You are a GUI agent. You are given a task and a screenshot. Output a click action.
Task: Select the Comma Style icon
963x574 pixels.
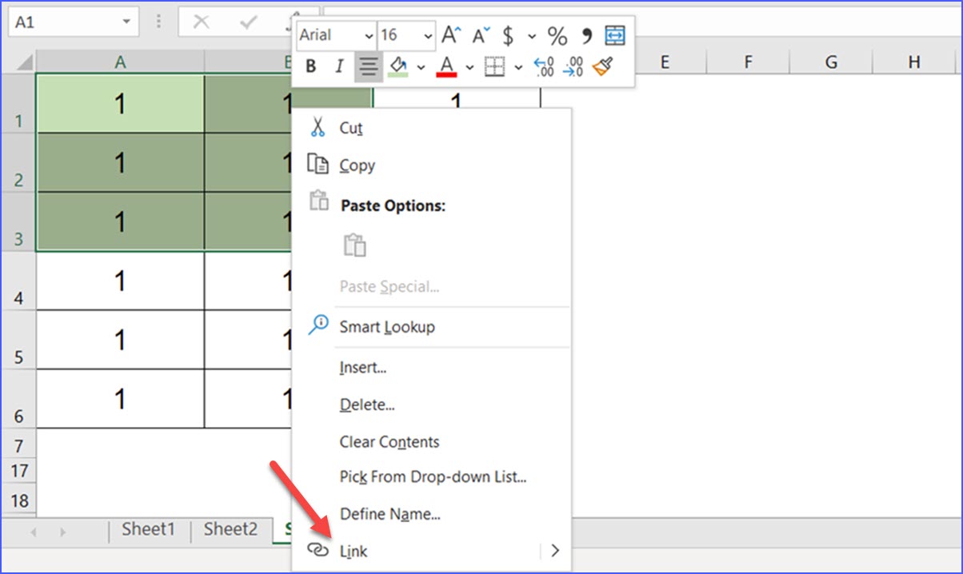coord(586,35)
